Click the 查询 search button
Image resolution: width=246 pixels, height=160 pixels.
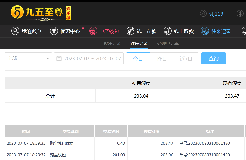[213, 58]
